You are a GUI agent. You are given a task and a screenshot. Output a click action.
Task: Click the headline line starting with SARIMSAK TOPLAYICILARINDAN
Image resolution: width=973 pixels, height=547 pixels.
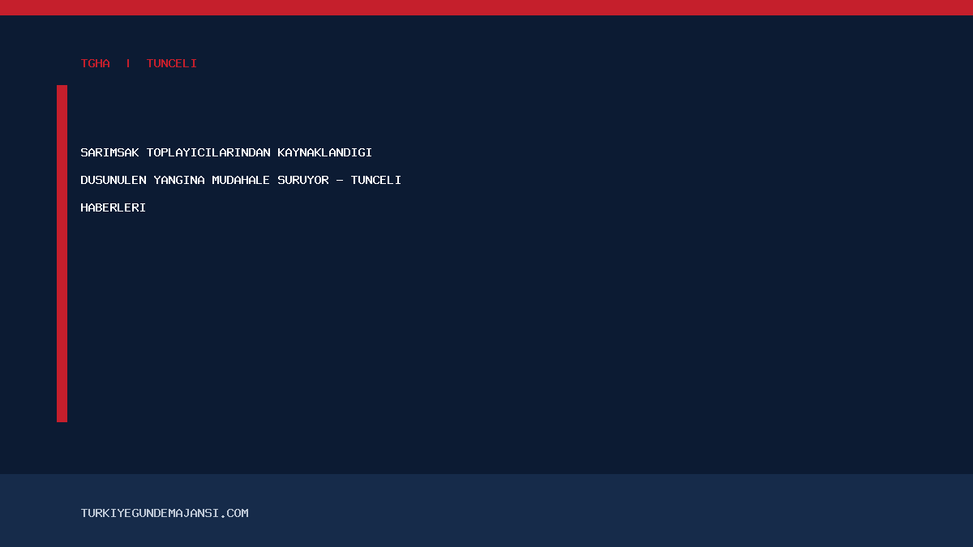tap(226, 152)
